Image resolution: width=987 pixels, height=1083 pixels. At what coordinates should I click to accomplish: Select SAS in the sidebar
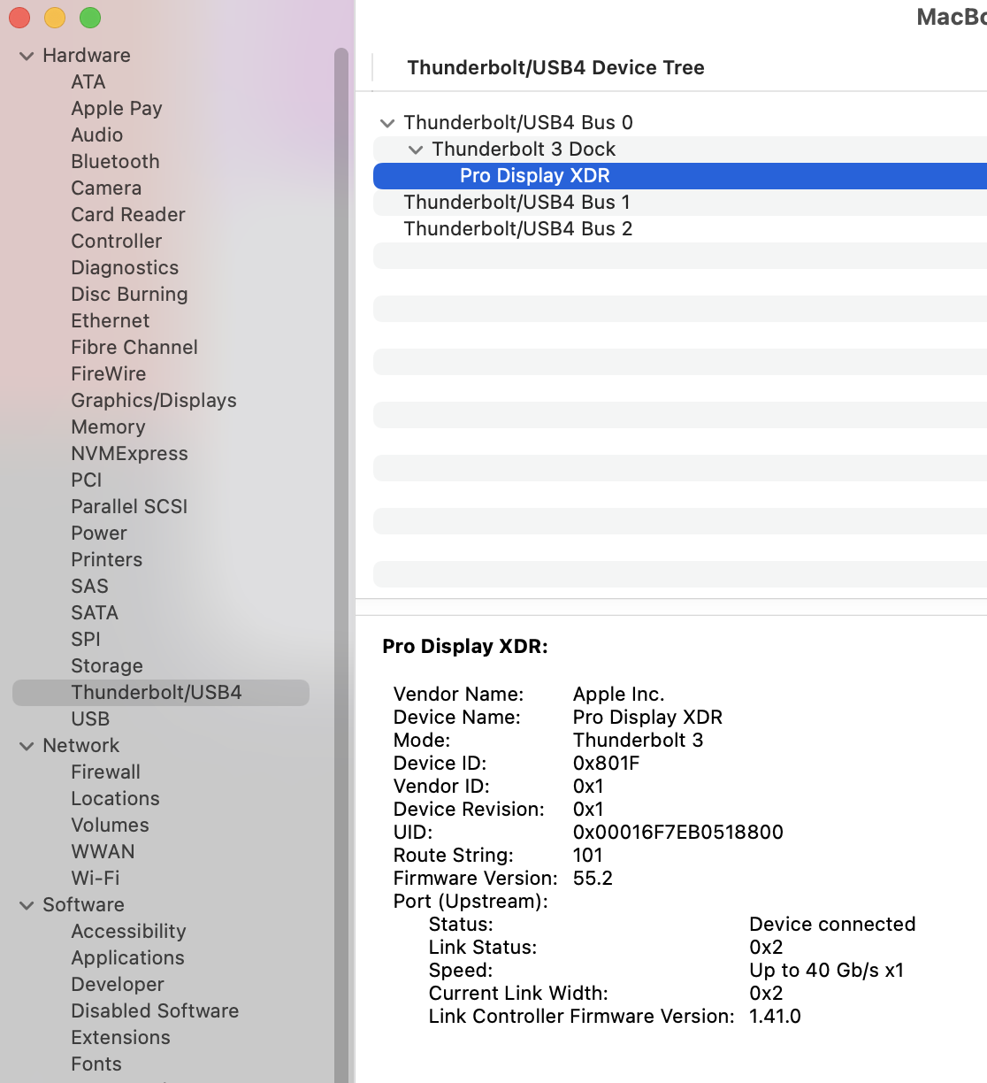(x=90, y=587)
